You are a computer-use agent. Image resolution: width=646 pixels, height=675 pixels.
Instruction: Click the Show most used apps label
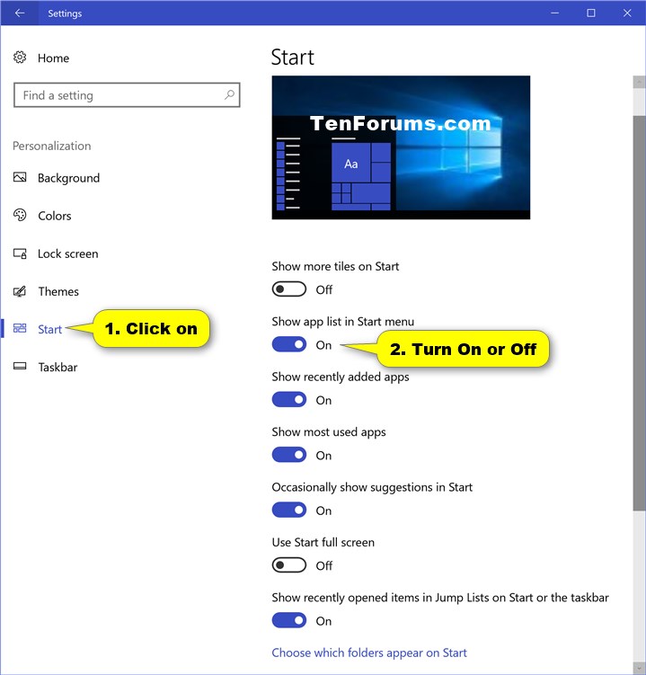328,431
